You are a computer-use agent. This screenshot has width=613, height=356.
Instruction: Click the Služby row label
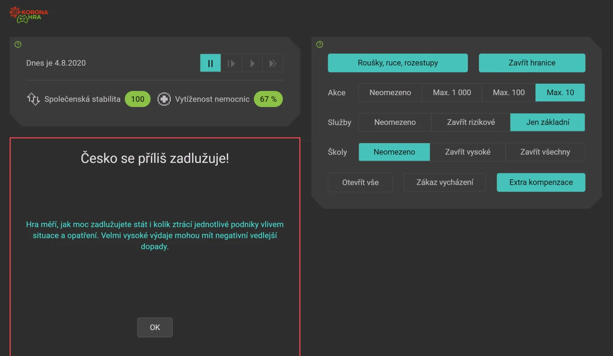click(340, 122)
